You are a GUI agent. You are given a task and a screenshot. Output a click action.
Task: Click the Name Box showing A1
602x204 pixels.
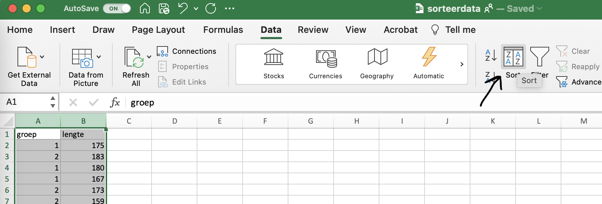26,102
